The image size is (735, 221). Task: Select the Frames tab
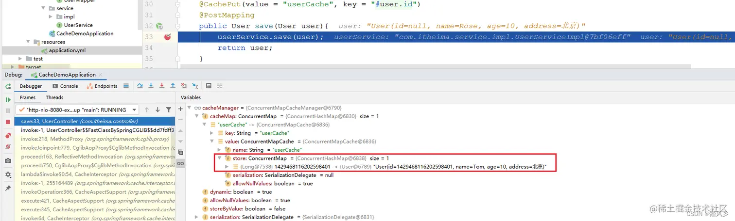27,97
